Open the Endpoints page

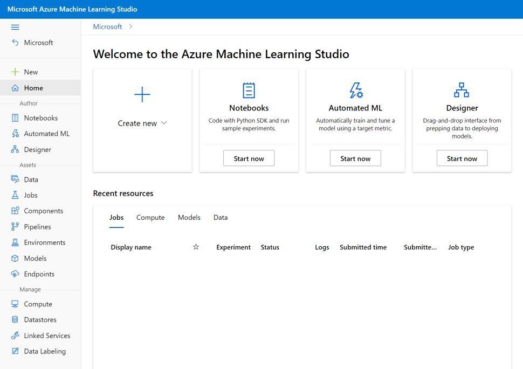[38, 274]
